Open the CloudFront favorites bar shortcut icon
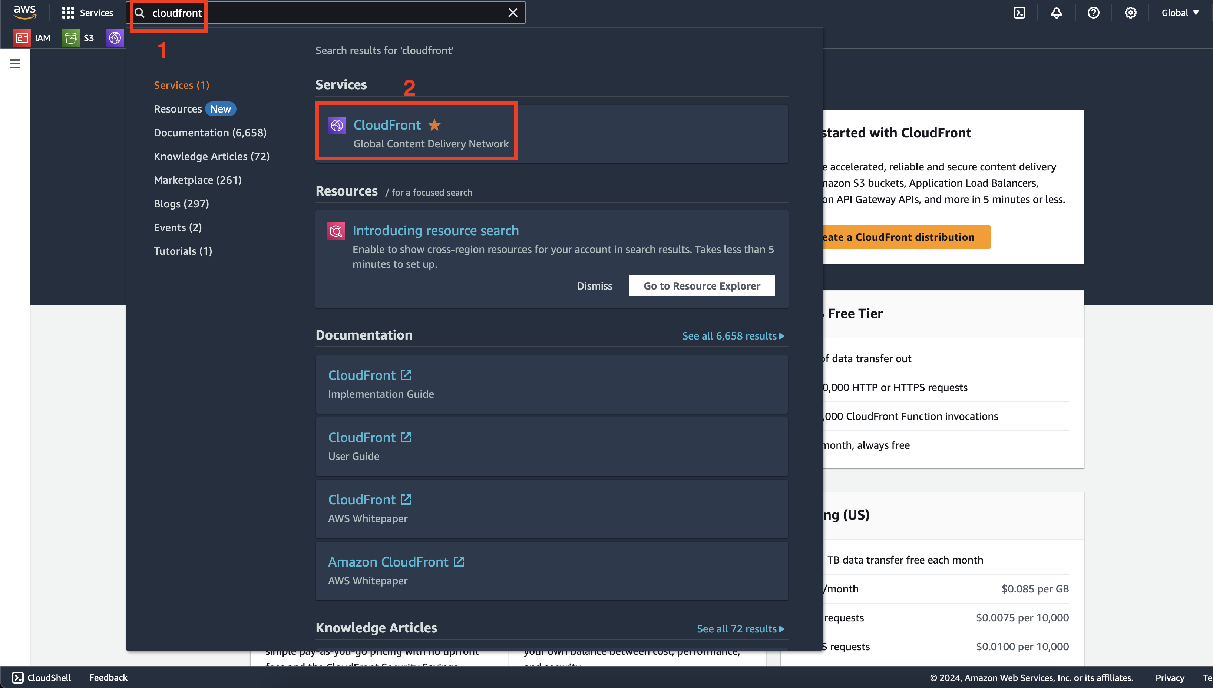1213x688 pixels. 115,38
